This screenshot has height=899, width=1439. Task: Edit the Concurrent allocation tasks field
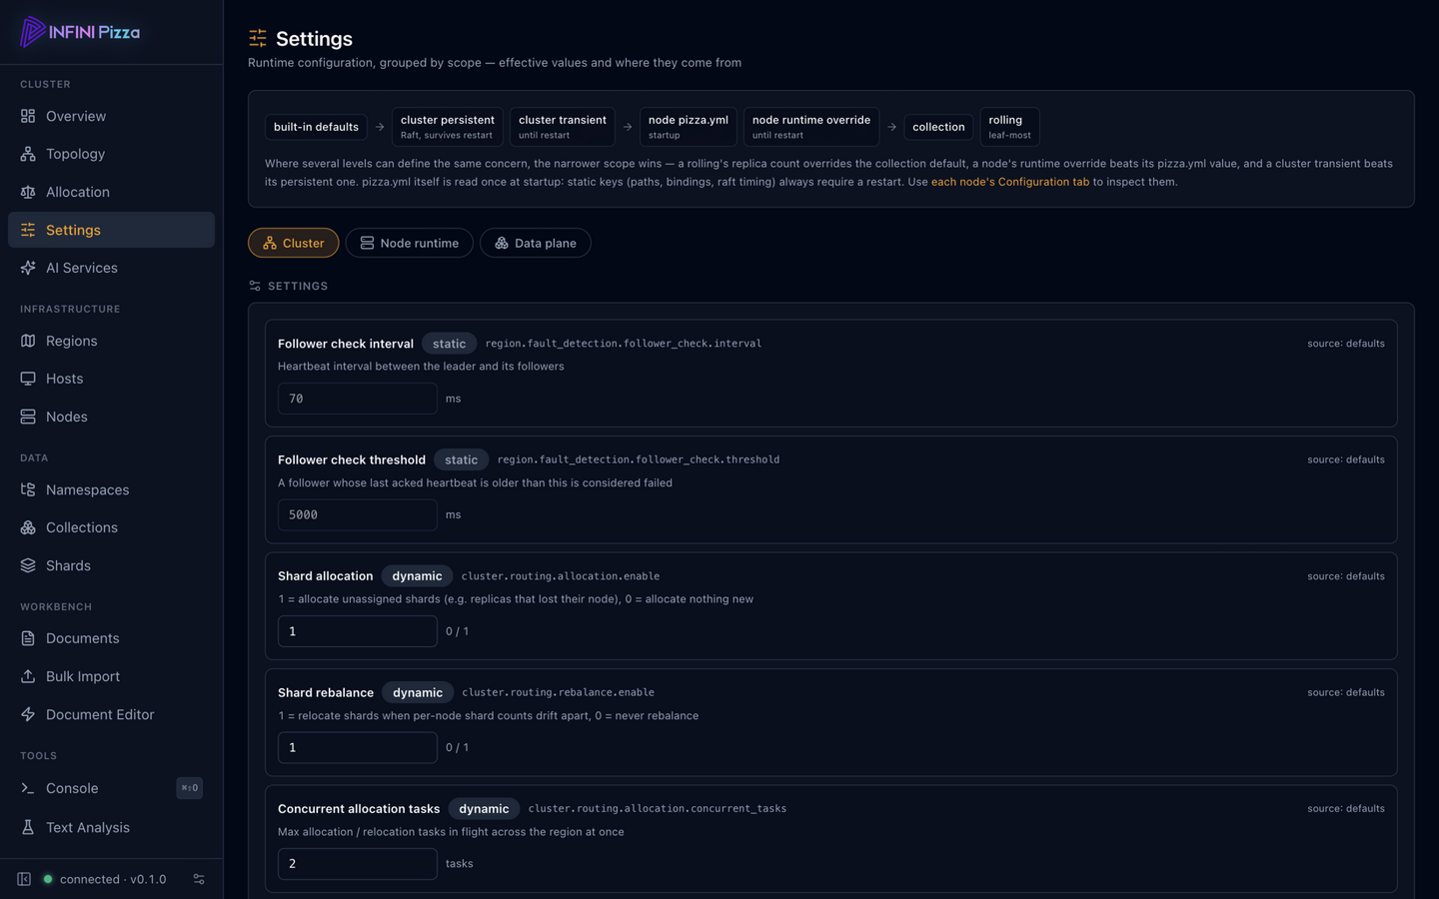tap(358, 864)
